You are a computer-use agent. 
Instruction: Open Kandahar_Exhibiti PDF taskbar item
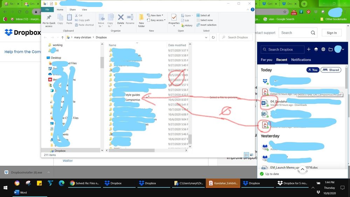(x=223, y=183)
